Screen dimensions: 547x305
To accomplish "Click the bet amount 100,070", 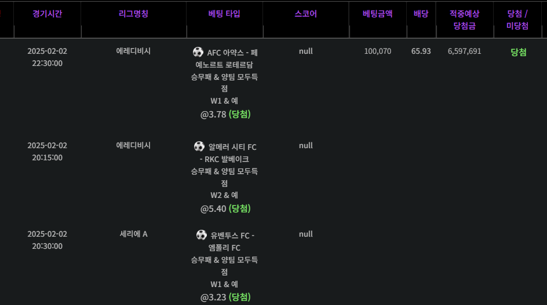I will (377, 52).
